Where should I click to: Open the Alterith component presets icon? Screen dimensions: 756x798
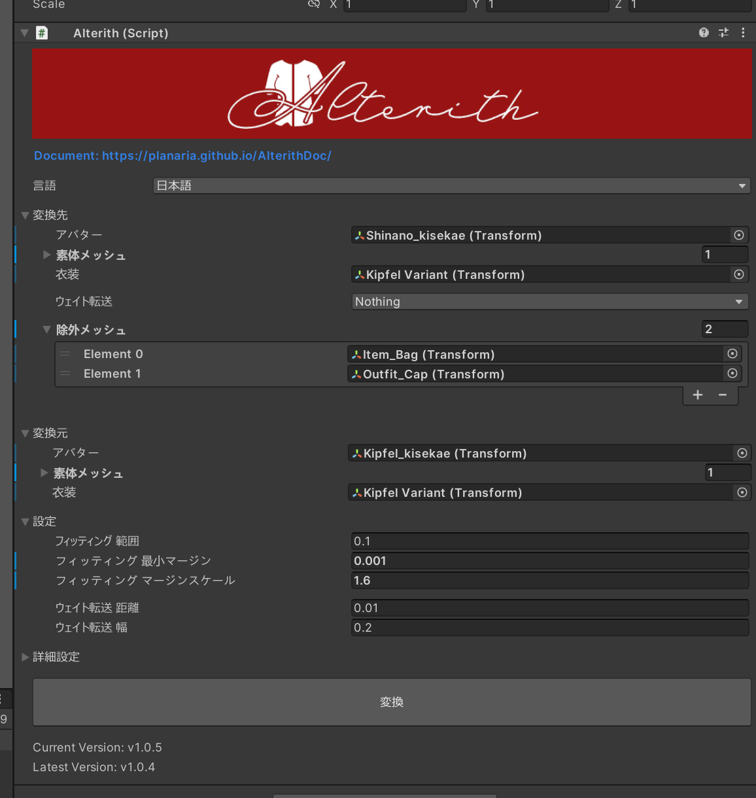click(723, 33)
